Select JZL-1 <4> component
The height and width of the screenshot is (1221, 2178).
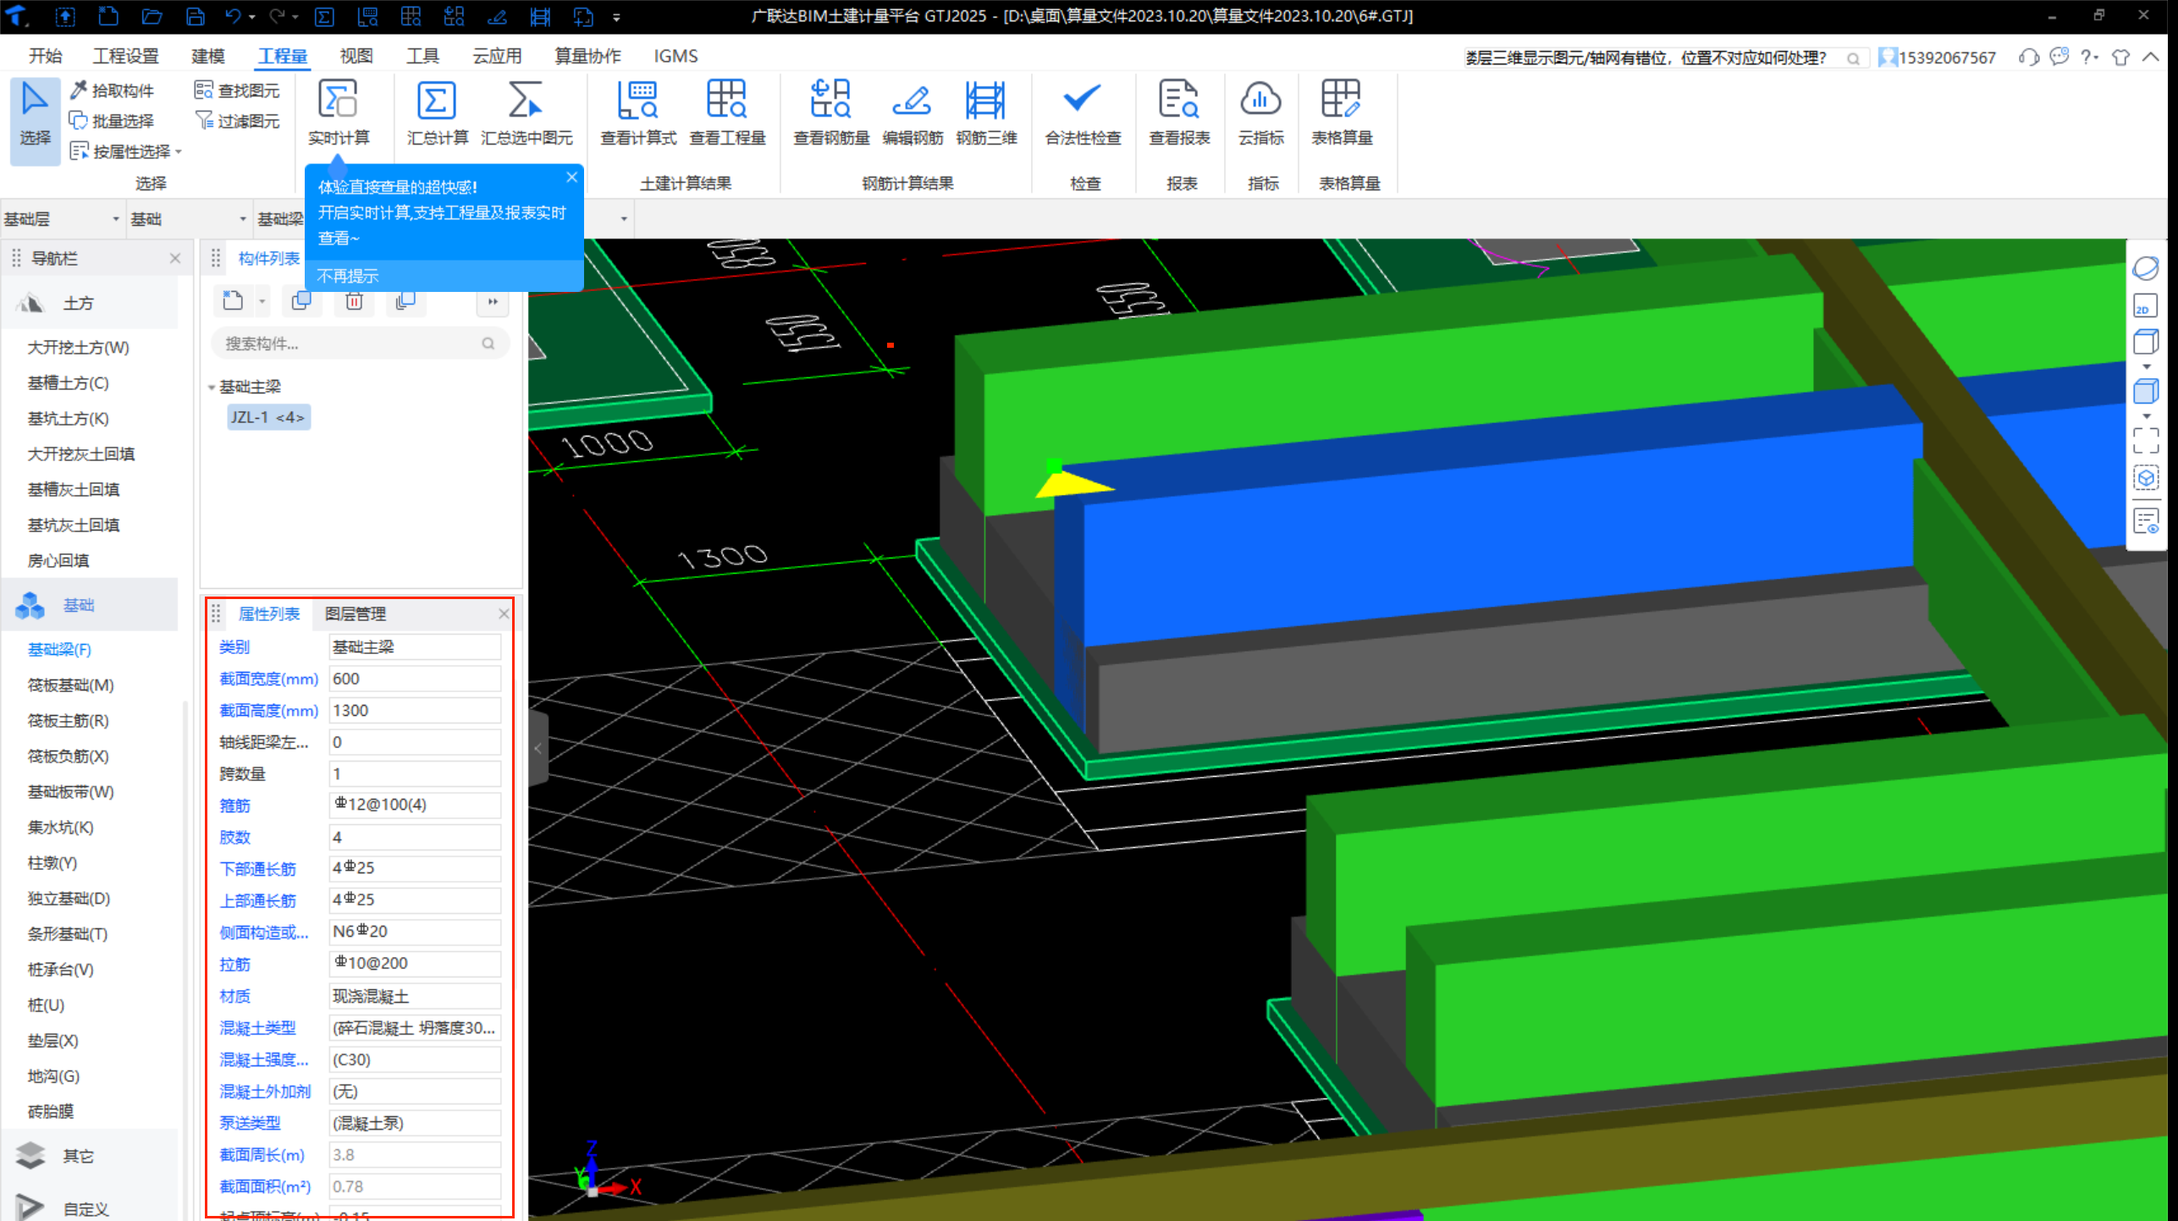pos(268,417)
